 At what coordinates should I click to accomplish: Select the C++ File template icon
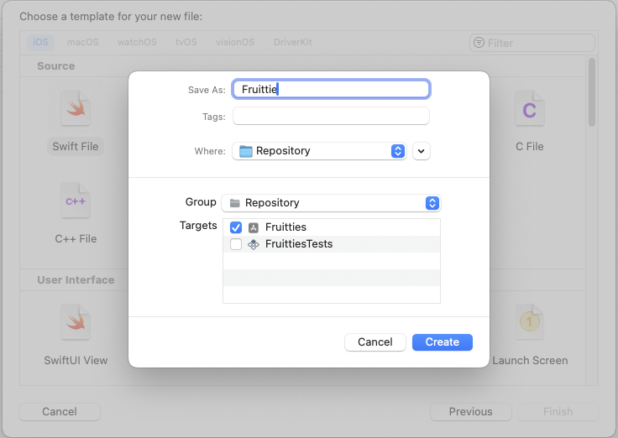pos(76,201)
